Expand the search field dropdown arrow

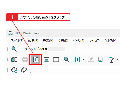[x=69, y=49]
